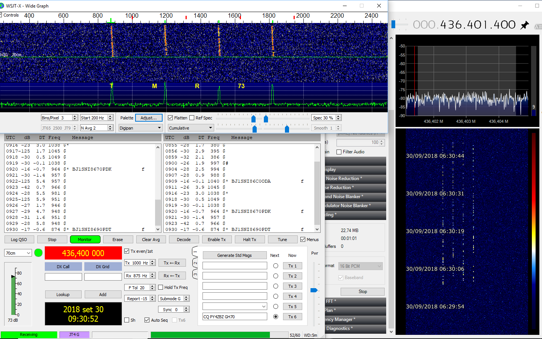542x339 pixels.
Task: Click the DX Call input field
Action: pos(63,277)
